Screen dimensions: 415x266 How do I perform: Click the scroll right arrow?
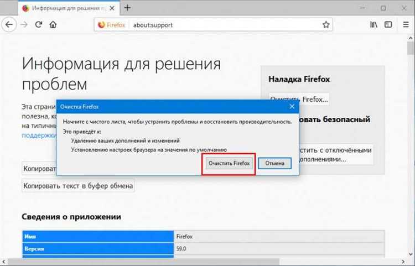point(403,262)
